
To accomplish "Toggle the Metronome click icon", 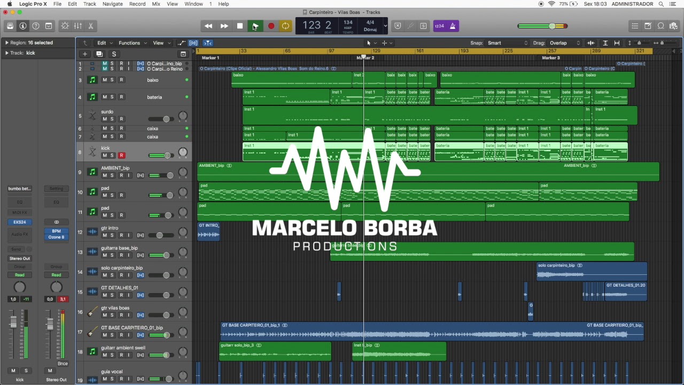I will tap(453, 26).
